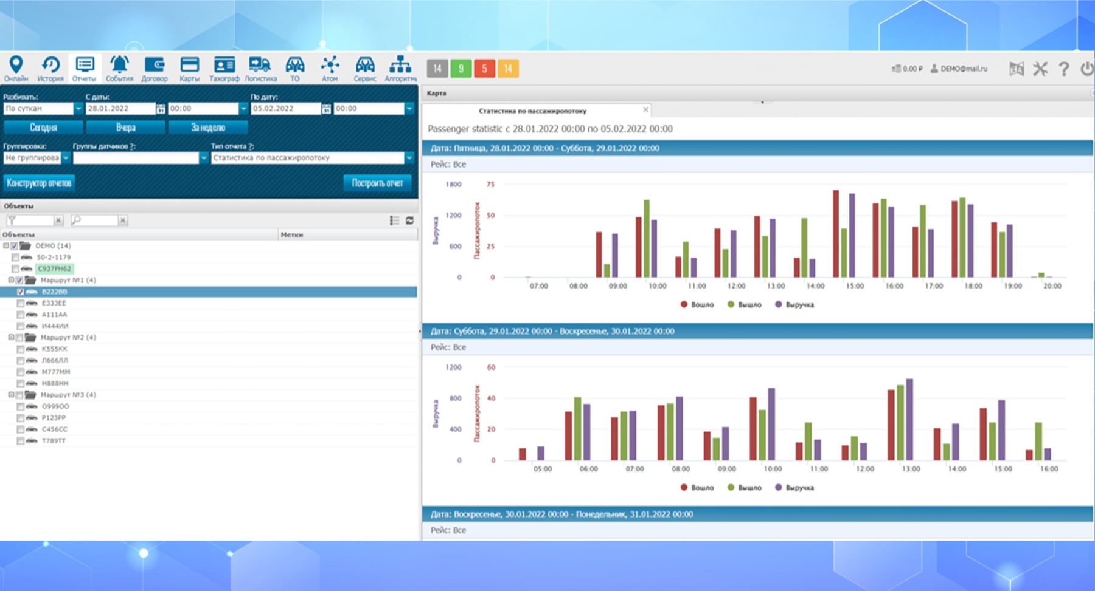The height and width of the screenshot is (591, 1095).
Task: Check the E333EE vehicle checkbox
Action: pyautogui.click(x=21, y=303)
